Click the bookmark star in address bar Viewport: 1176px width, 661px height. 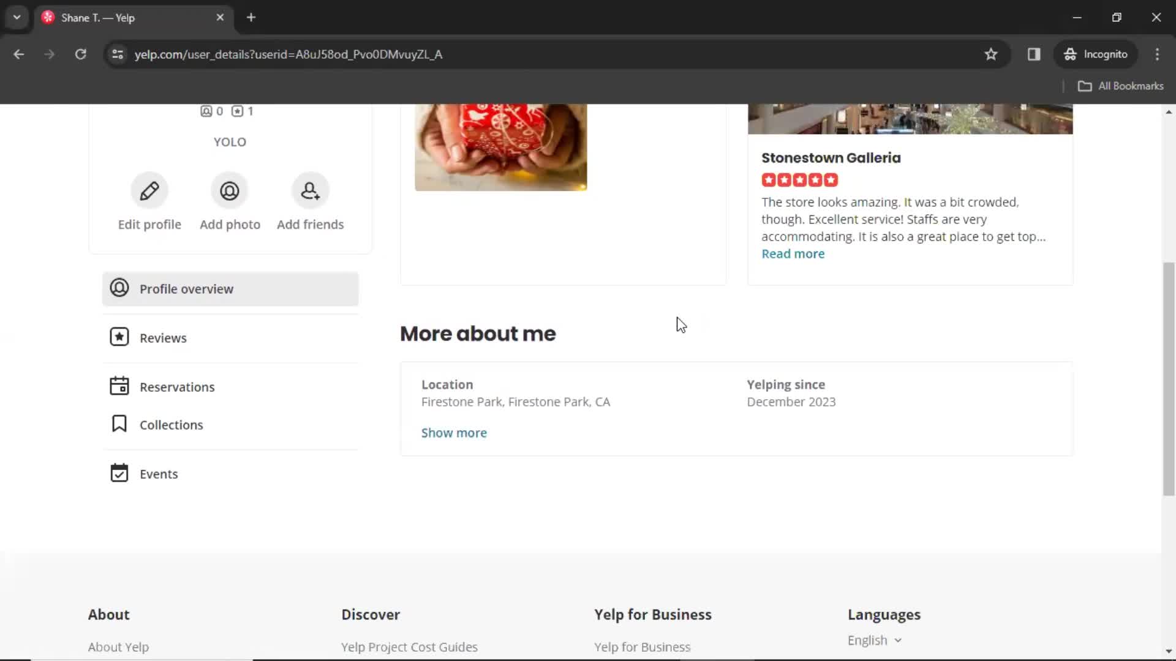990,54
